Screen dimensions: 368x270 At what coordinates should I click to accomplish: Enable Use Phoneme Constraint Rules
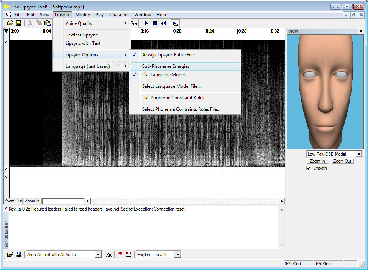[x=185, y=98]
